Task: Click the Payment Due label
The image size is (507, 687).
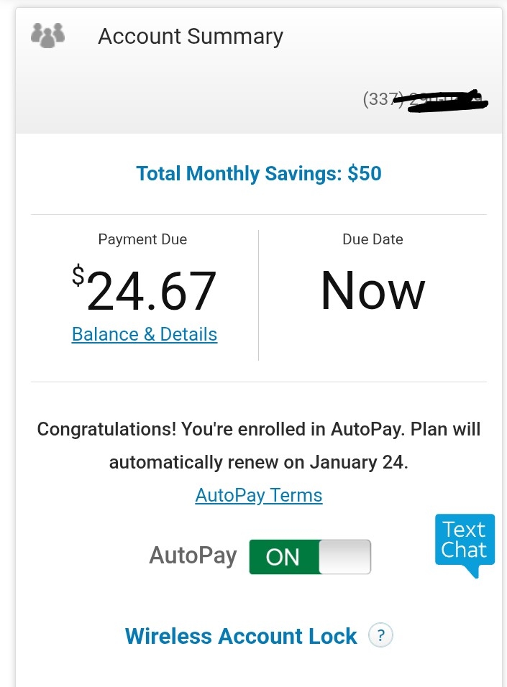Action: pyautogui.click(x=142, y=239)
